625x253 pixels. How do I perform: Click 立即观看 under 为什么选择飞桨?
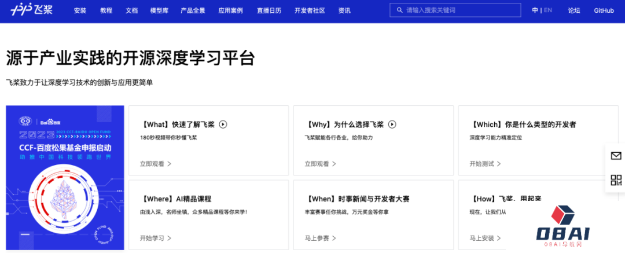click(317, 164)
